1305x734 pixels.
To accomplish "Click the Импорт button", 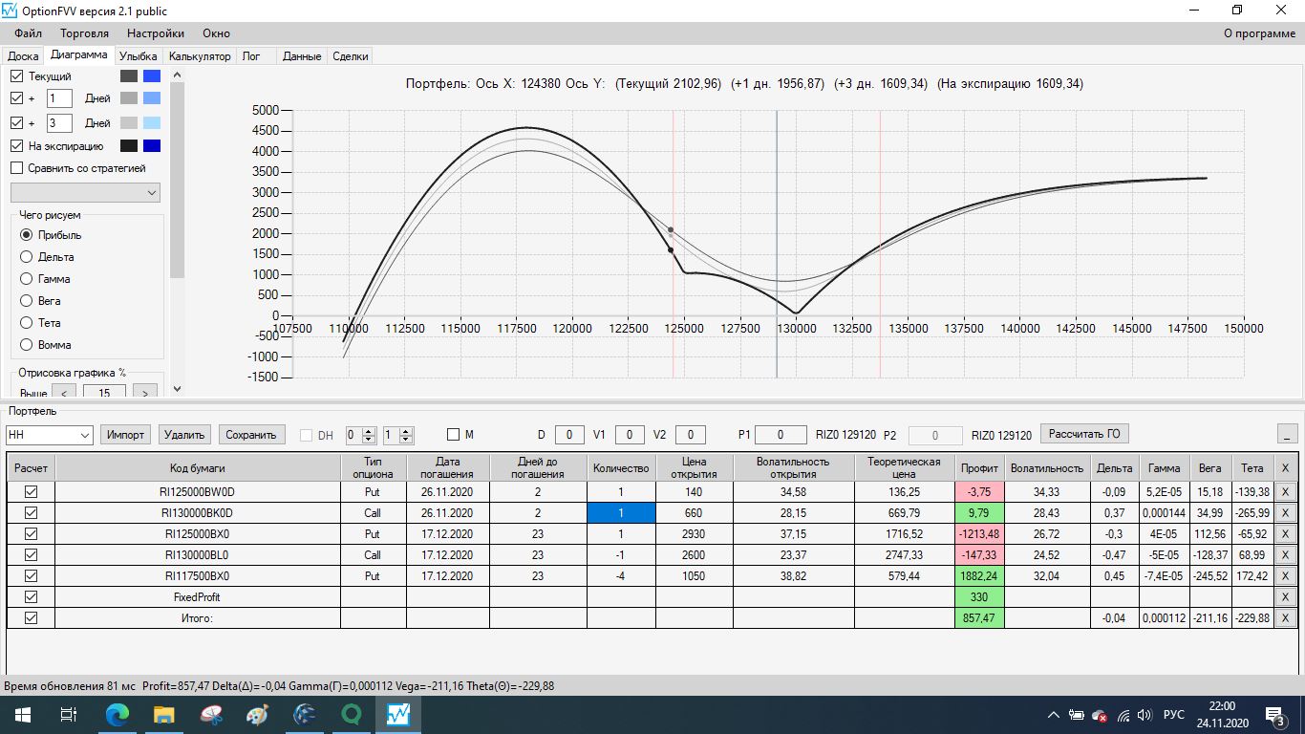I will pyautogui.click(x=125, y=435).
